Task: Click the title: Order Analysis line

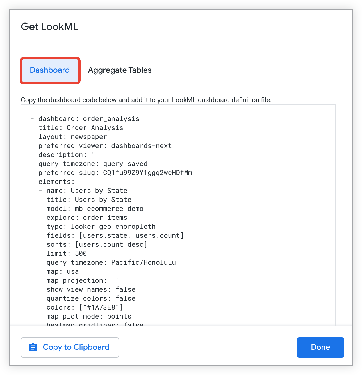Action: coord(81,128)
